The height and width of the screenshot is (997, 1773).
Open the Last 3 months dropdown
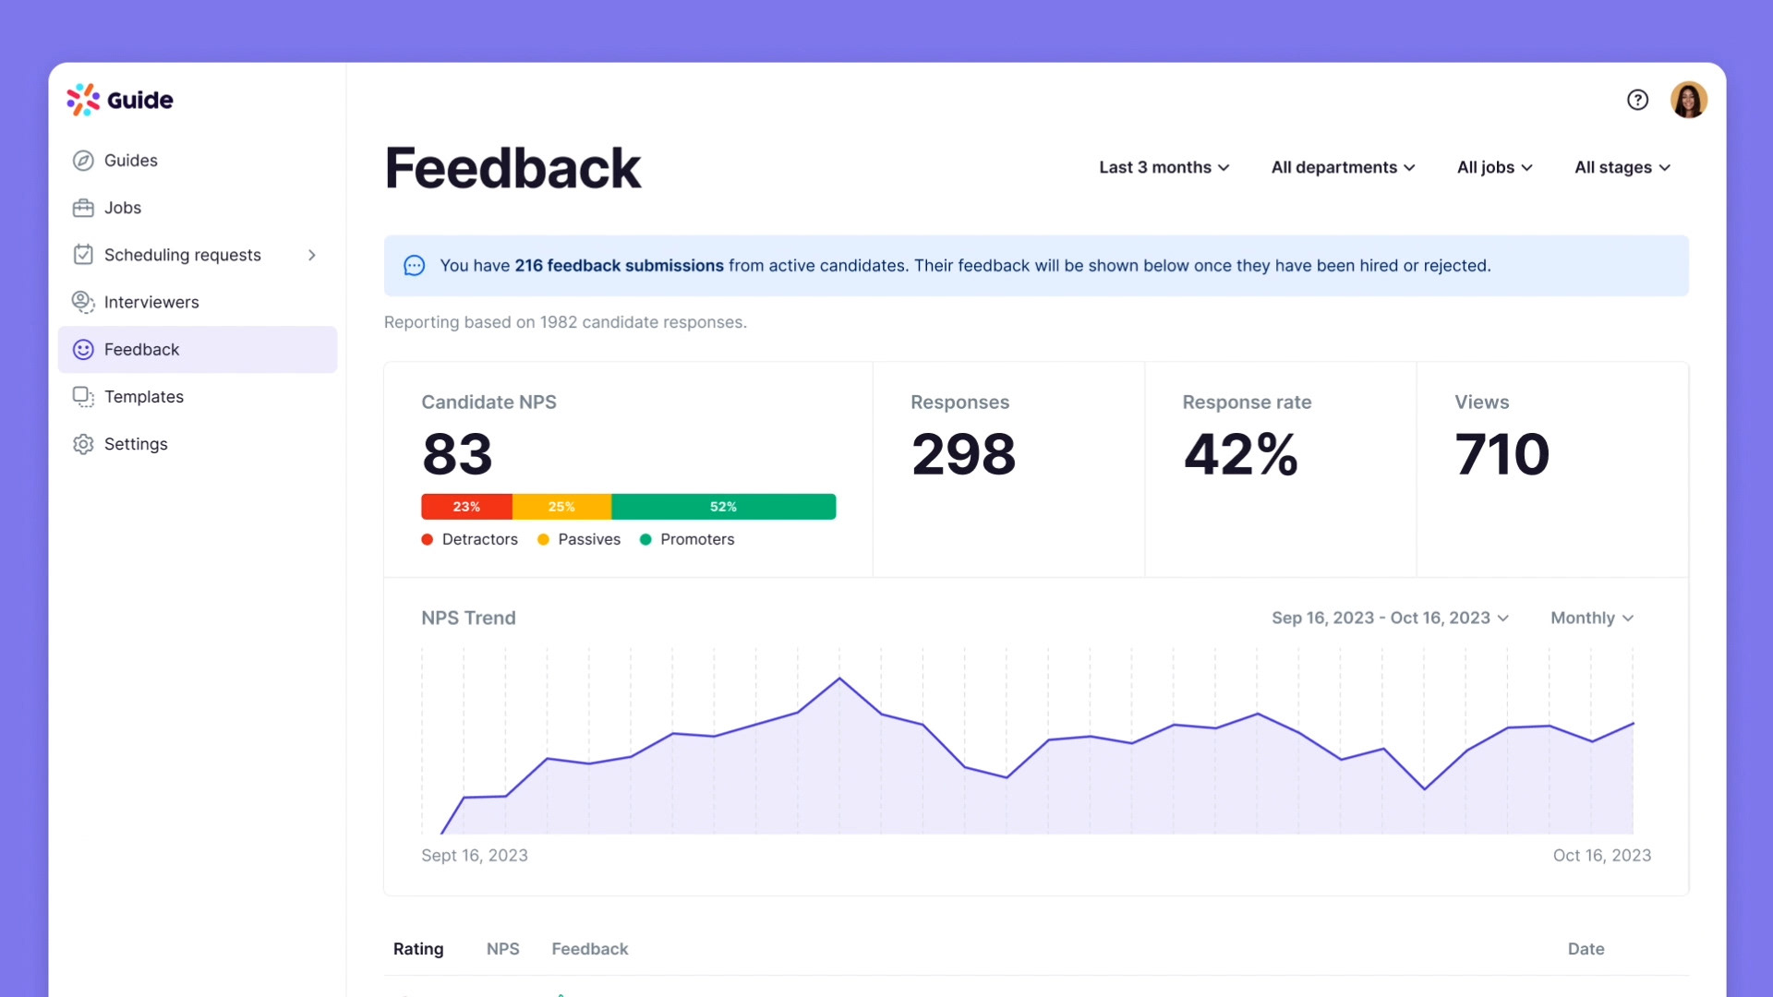(x=1164, y=167)
